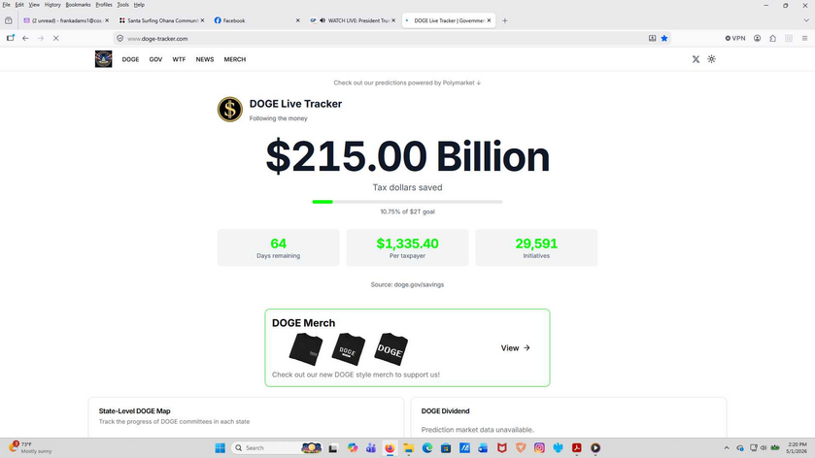Click the 29,591 Initiatives card
The width and height of the screenshot is (815, 458).
(536, 247)
